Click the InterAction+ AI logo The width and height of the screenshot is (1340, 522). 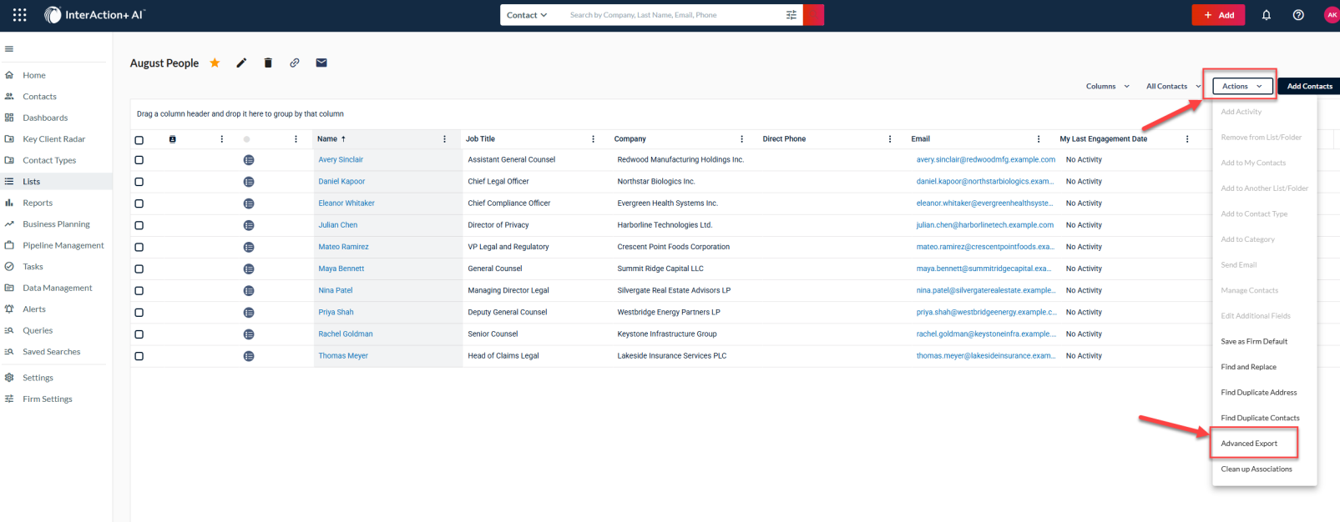94,15
